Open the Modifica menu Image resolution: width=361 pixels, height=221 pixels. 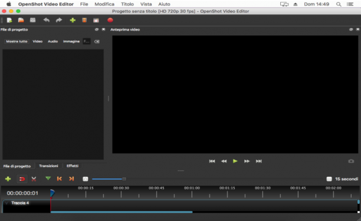click(x=104, y=4)
